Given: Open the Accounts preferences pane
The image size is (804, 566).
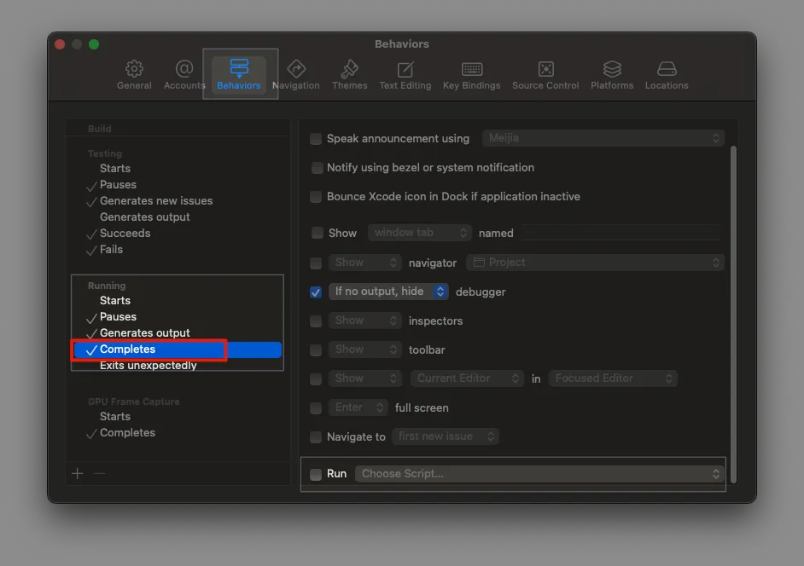Looking at the screenshot, I should pos(184,75).
